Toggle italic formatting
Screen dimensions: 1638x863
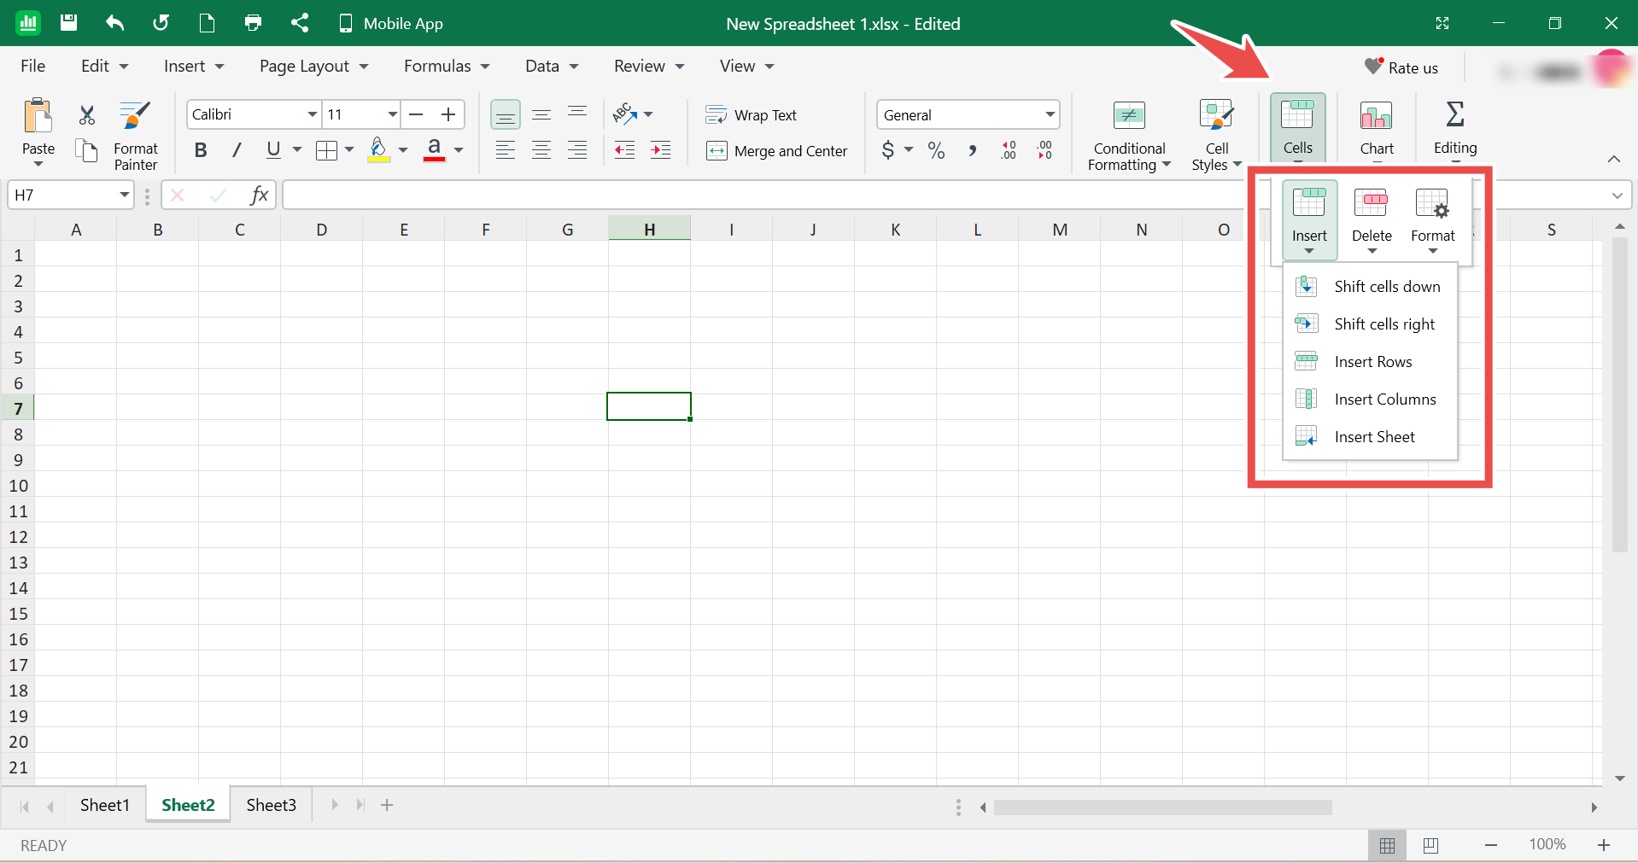[236, 149]
